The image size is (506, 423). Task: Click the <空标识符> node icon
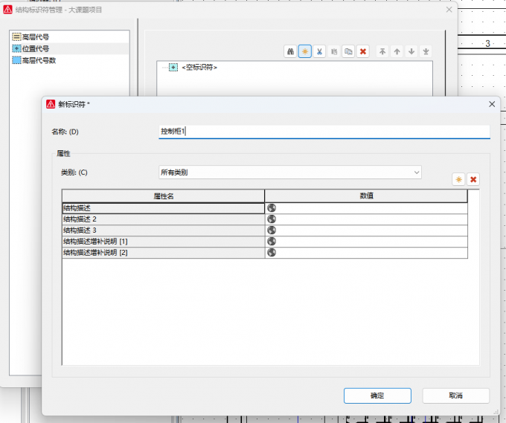[173, 67]
